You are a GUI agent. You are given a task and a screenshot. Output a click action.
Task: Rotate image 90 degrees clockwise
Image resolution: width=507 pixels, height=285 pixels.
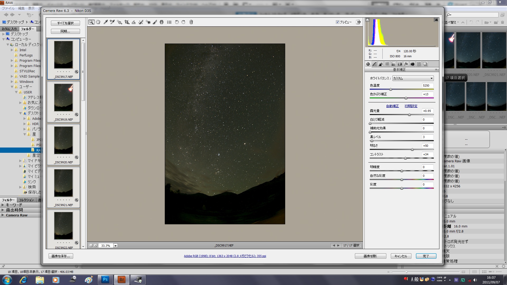[x=184, y=22]
